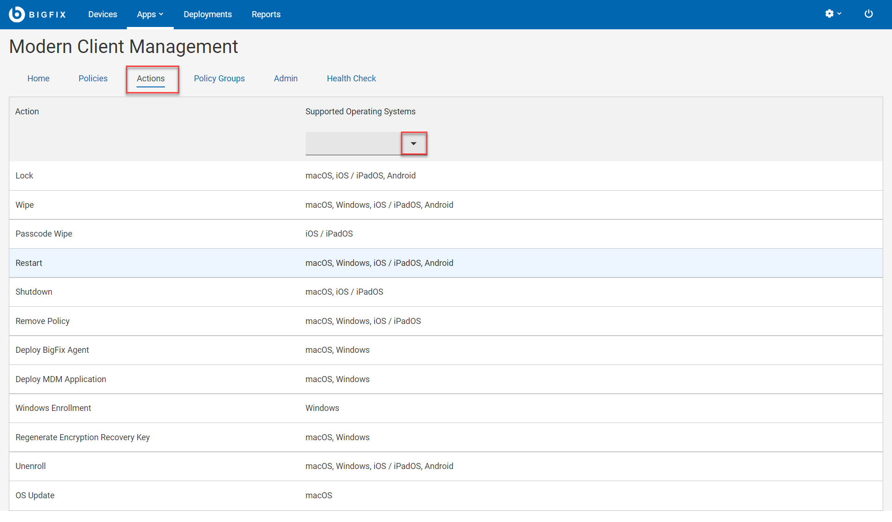This screenshot has width=892, height=522.
Task: Open the Reports menu
Action: click(x=266, y=14)
